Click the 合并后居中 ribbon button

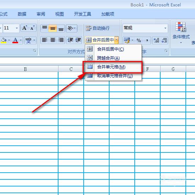pyautogui.click(x=100, y=40)
